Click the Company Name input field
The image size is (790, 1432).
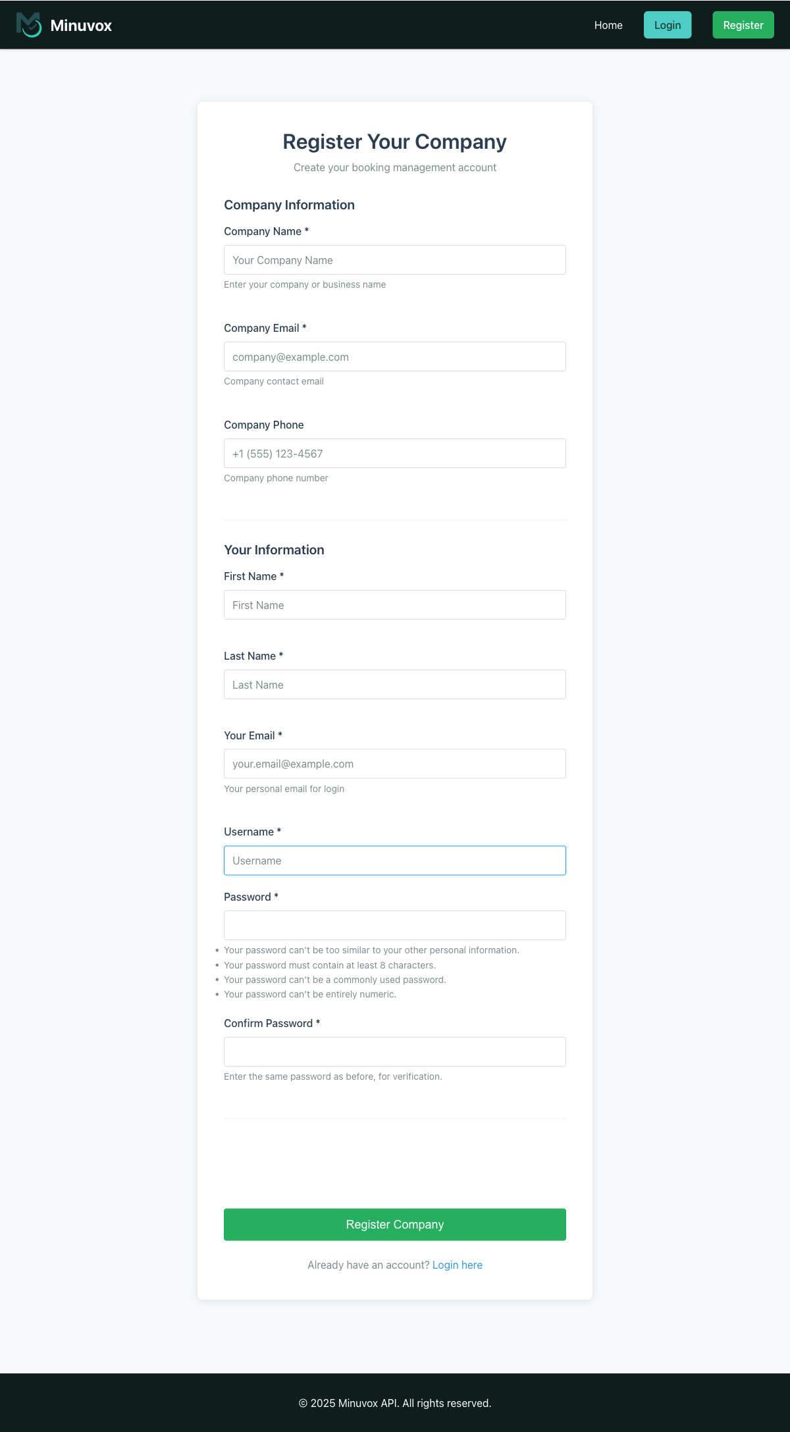click(x=394, y=259)
